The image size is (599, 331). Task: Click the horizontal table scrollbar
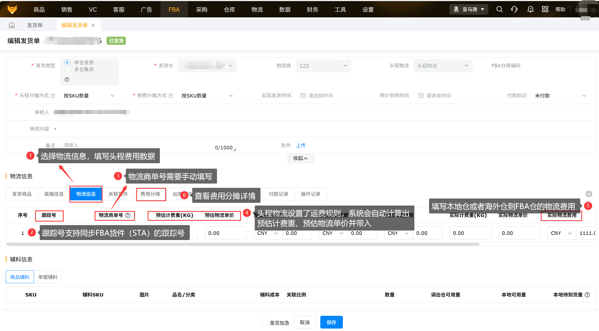tap(242, 244)
